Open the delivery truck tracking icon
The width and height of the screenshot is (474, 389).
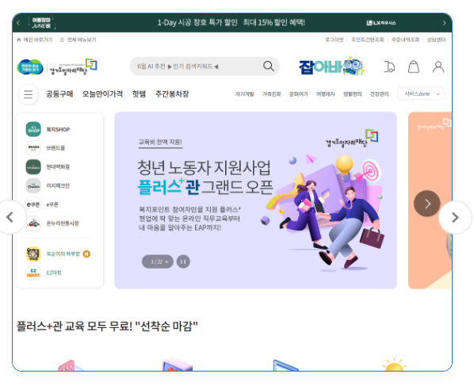coord(389,67)
